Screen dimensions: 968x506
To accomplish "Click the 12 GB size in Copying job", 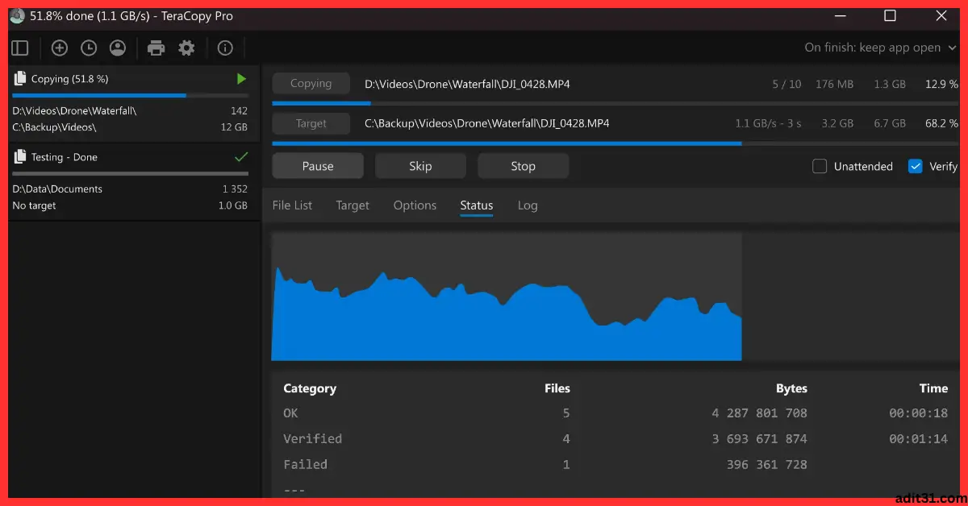I will tap(234, 127).
